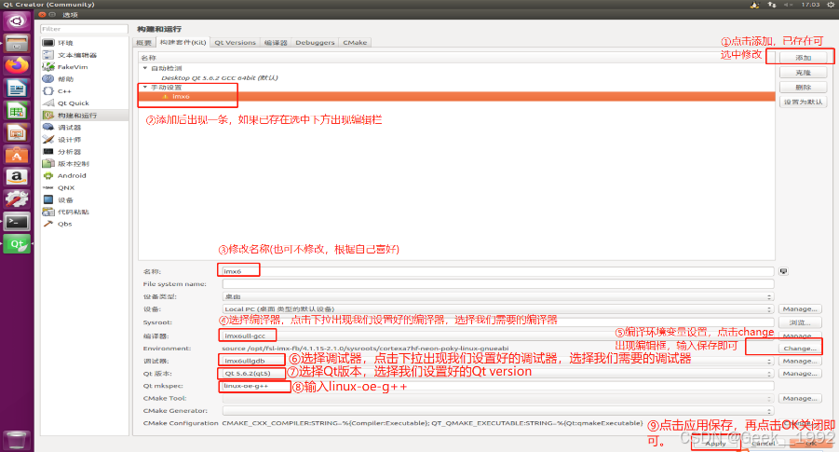This screenshot has height=452, width=839.
Task: Click the Change... environment button
Action: point(800,349)
